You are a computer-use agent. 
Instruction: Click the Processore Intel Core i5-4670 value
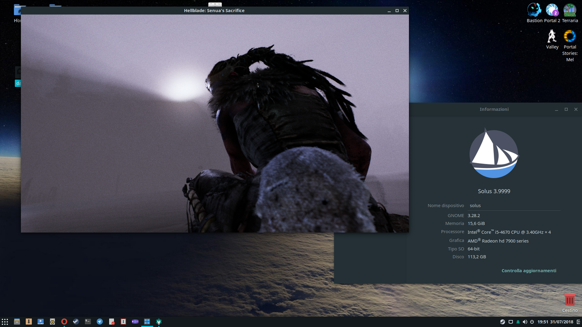coord(509,232)
